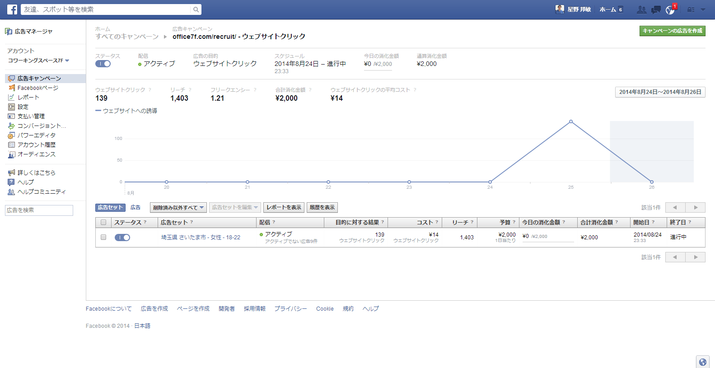The width and height of the screenshot is (715, 368).
Task: Click the ウェブサイトへの誘導 chart legend
Action: tap(126, 111)
